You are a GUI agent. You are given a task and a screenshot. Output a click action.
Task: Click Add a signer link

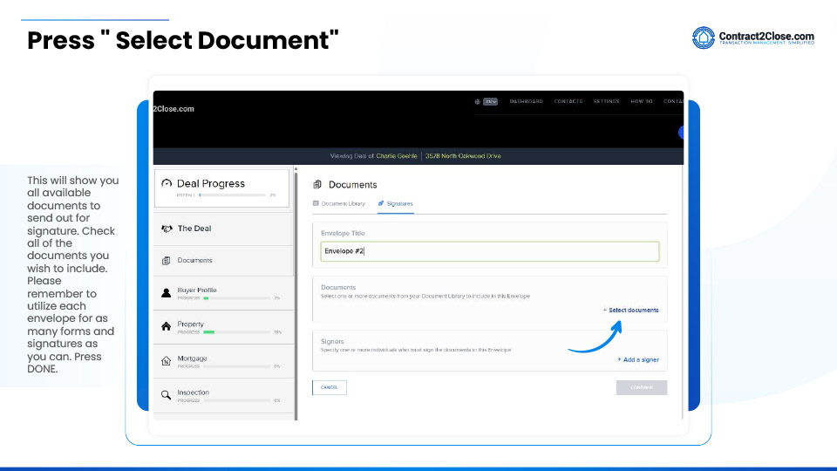638,359
